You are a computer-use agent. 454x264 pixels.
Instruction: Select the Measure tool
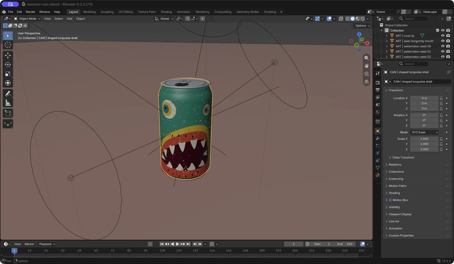click(x=8, y=103)
